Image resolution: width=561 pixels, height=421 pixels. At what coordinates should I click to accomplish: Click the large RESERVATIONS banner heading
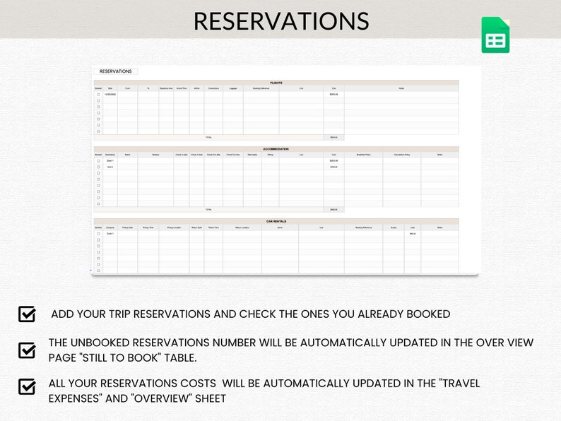tap(280, 20)
